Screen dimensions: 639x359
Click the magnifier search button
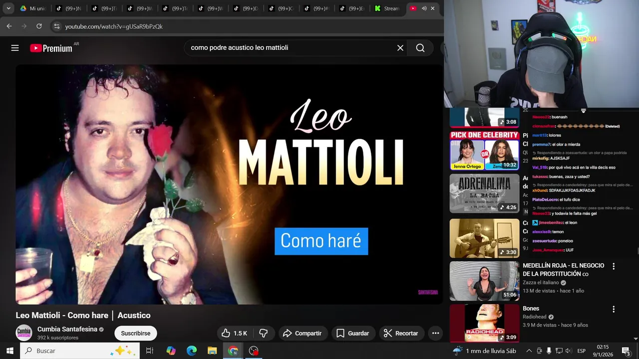(420, 48)
